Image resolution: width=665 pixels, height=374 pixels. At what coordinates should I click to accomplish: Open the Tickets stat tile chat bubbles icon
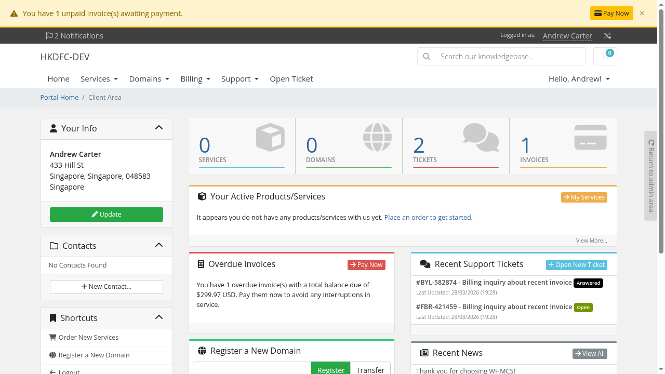(x=481, y=138)
